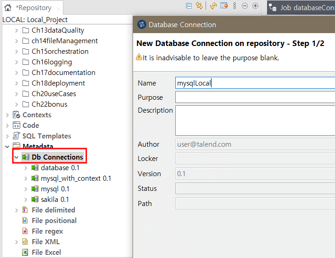Screen dimensions: 335x258
Task: Click the Db Connections node icon
Action: coord(26,157)
